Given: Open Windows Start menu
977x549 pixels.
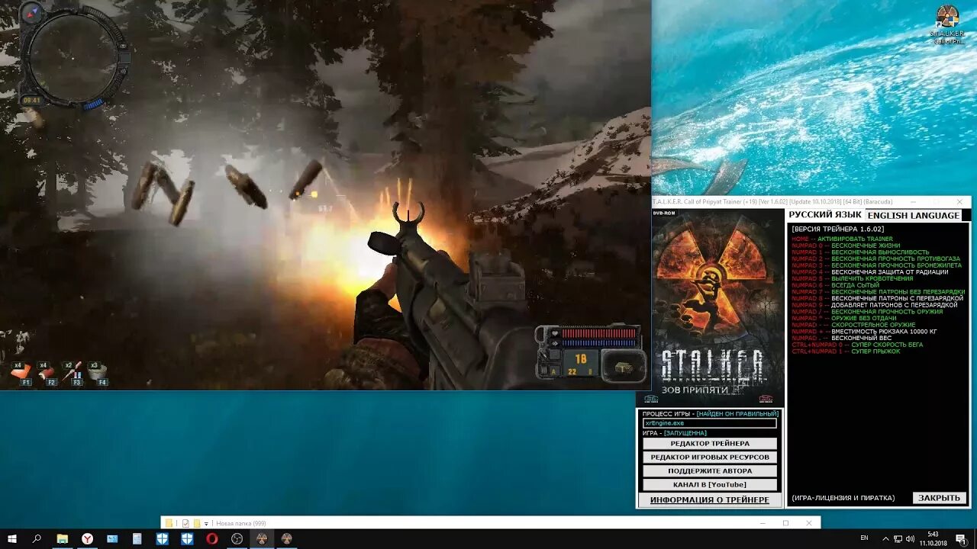Looking at the screenshot, I should pos(12,538).
